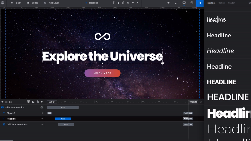Click the WAIT marker on Headline row
The height and width of the screenshot is (141, 251).
click(186, 119)
